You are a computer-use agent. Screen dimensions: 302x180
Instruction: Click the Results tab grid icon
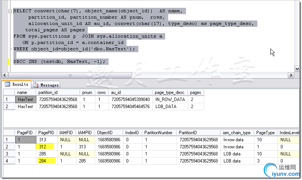(x=7, y=84)
